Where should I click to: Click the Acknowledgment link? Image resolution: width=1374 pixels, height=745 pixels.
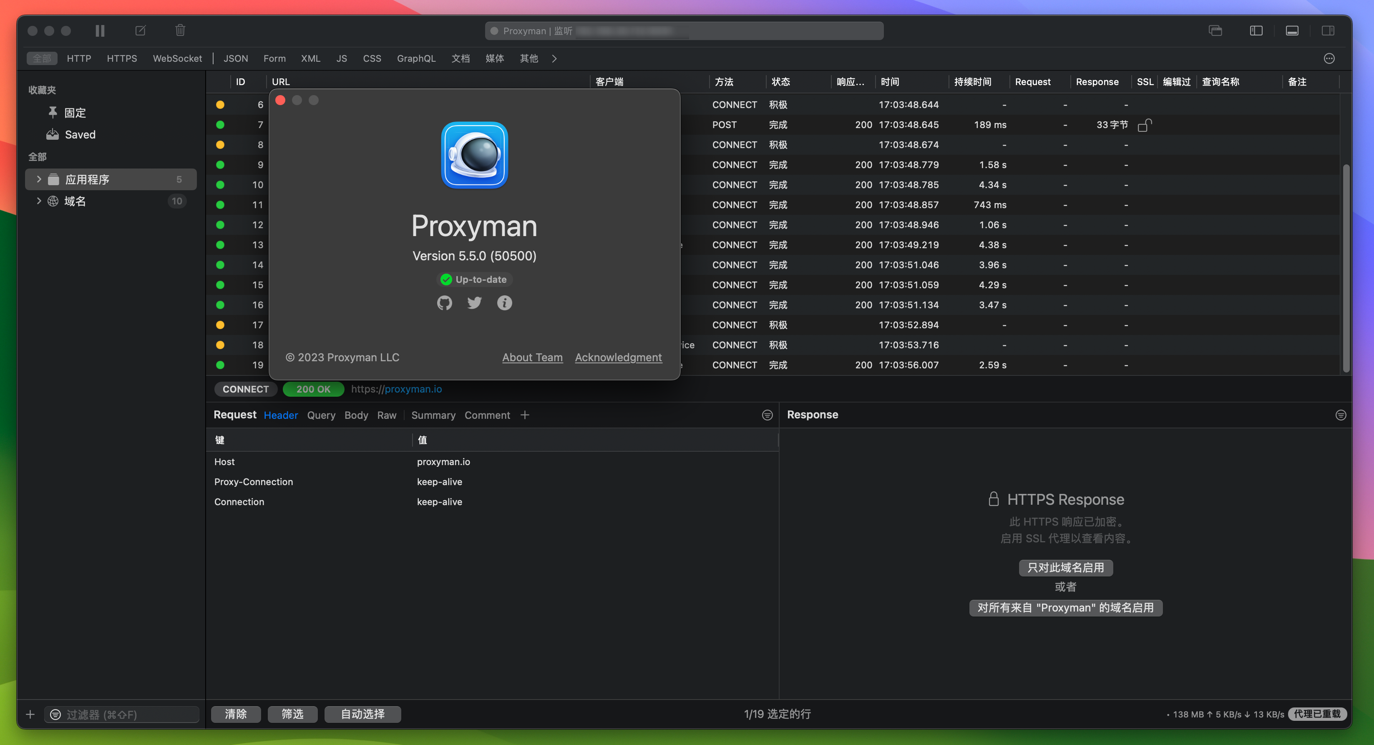coord(618,357)
